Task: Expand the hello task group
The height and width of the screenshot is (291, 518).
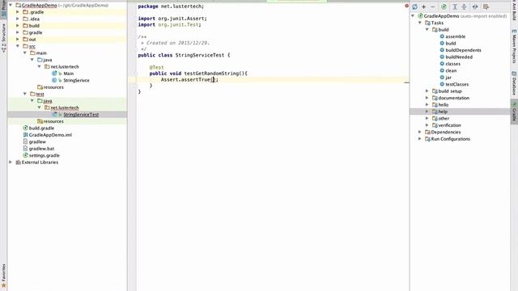Action: [427, 104]
